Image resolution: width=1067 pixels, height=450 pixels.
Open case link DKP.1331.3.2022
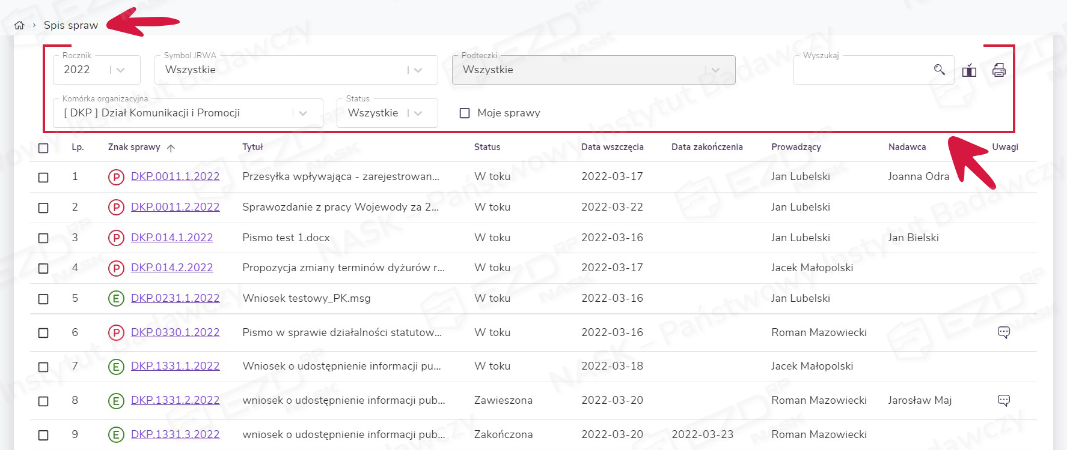coord(175,434)
